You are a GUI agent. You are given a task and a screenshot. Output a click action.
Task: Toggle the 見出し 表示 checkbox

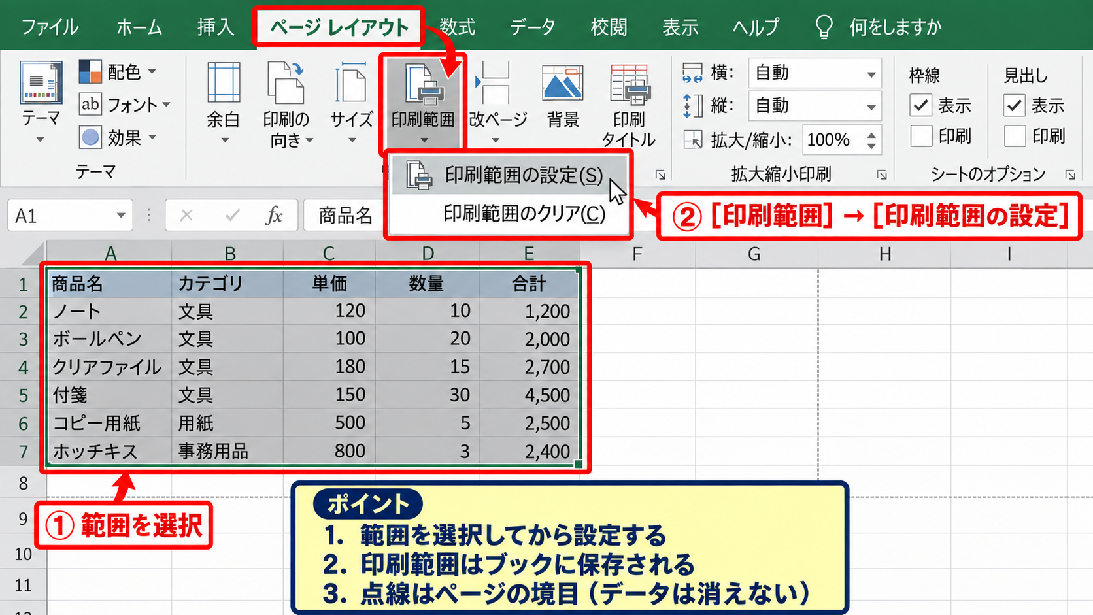pos(1015,105)
